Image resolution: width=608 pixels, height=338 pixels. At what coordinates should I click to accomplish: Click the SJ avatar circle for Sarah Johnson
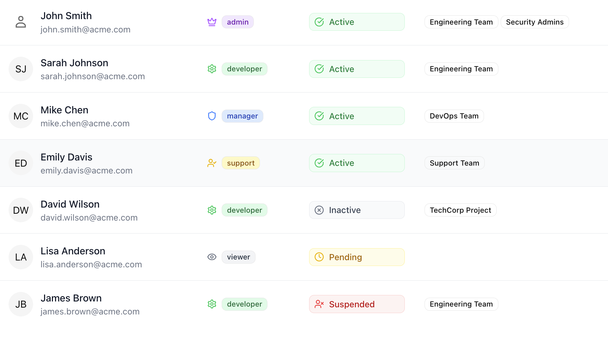tap(20, 69)
